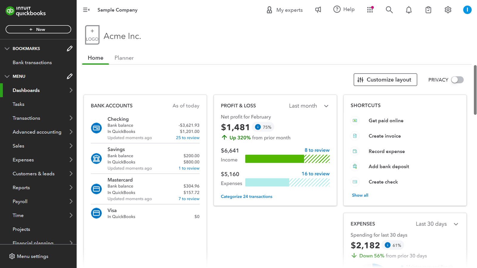Collapse the sidebar using the hamburger icon
This screenshot has width=477, height=268.
86,10
